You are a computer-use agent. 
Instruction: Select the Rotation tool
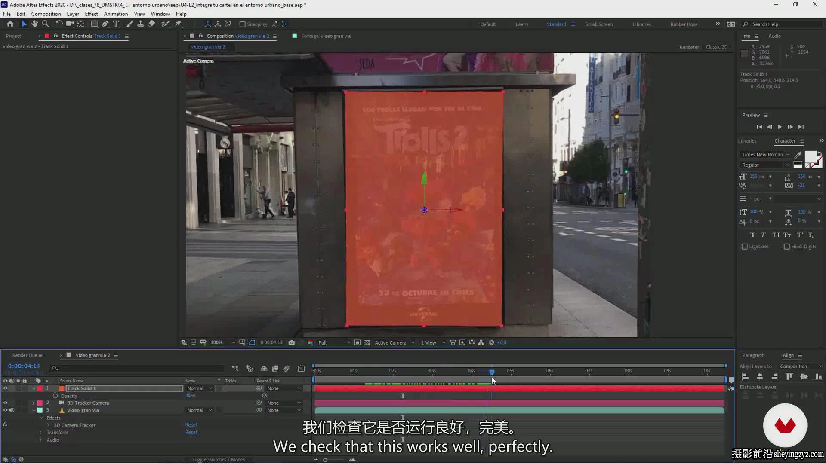pos(59,24)
